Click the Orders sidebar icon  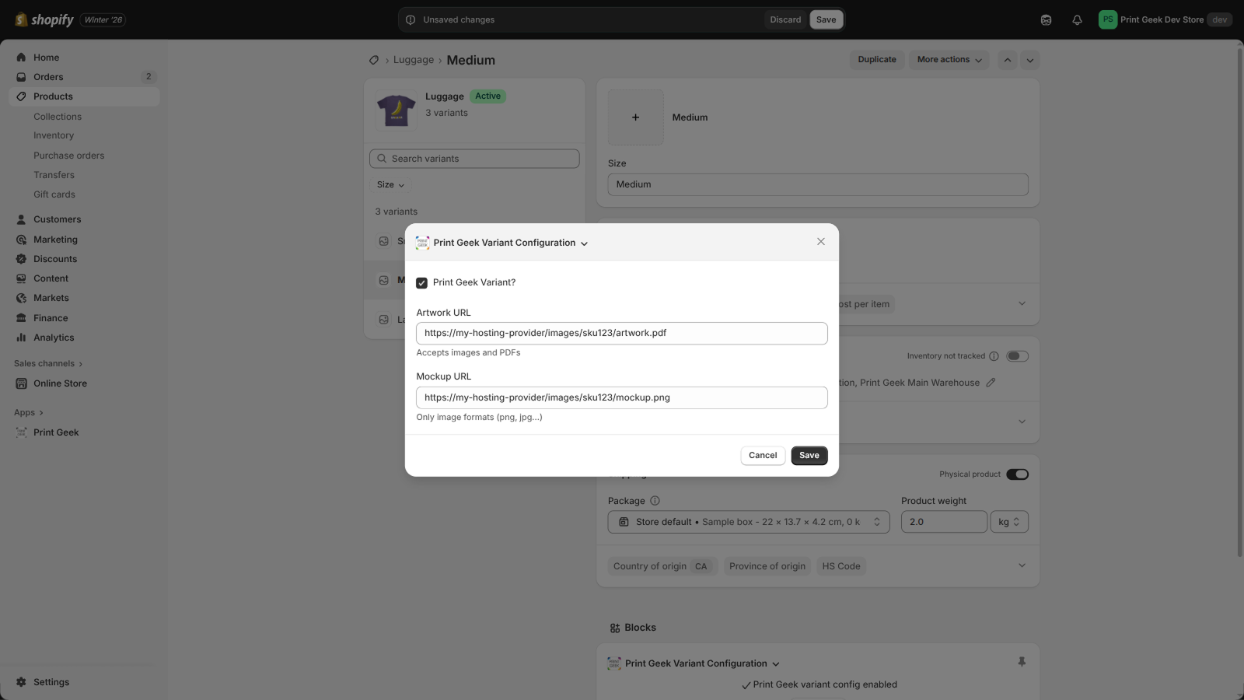21,77
